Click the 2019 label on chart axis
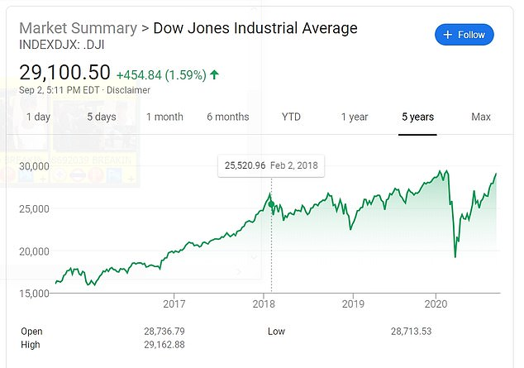Screen dimensions: 524x368 [353, 303]
